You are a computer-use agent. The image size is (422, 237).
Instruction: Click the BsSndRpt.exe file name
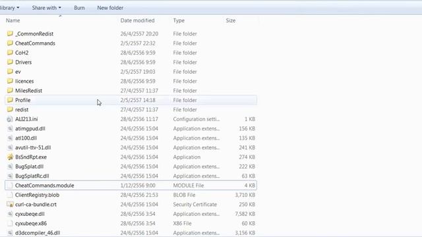(x=31, y=157)
